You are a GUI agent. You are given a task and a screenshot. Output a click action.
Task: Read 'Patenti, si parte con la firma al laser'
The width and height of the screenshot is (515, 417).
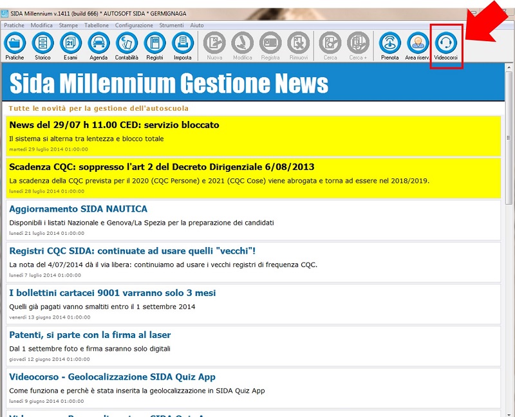(89, 335)
